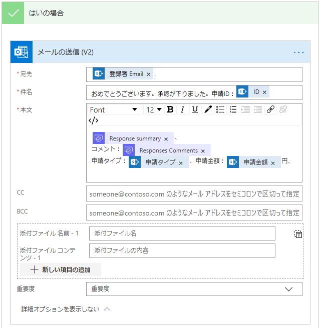Open the 重要度 dropdown

(x=194, y=289)
